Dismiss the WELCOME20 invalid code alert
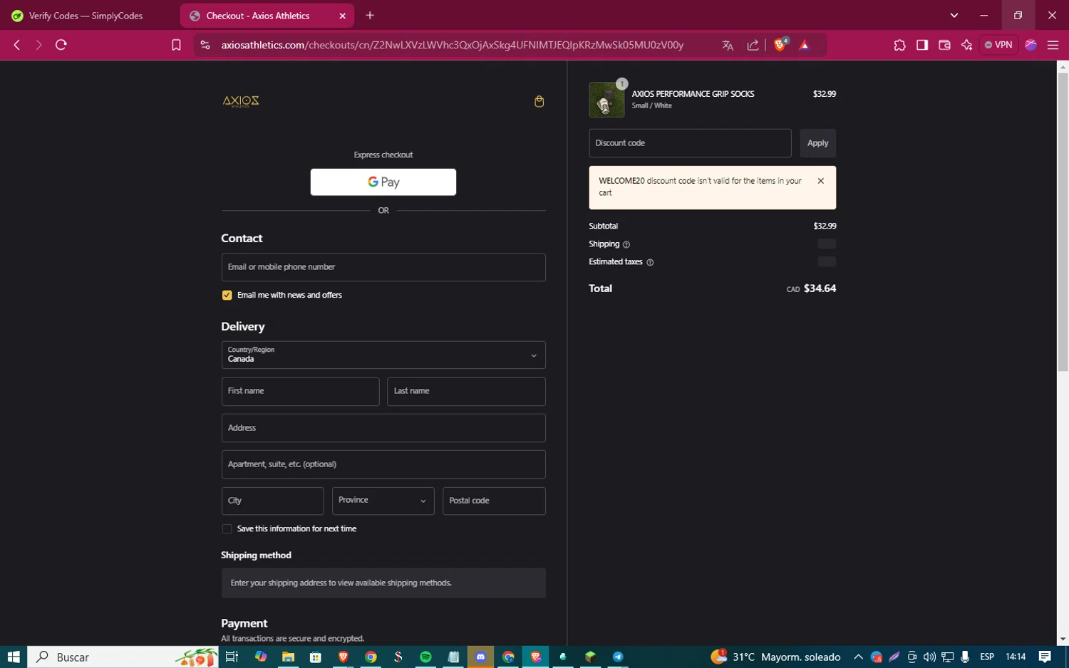The height and width of the screenshot is (668, 1069). click(821, 181)
